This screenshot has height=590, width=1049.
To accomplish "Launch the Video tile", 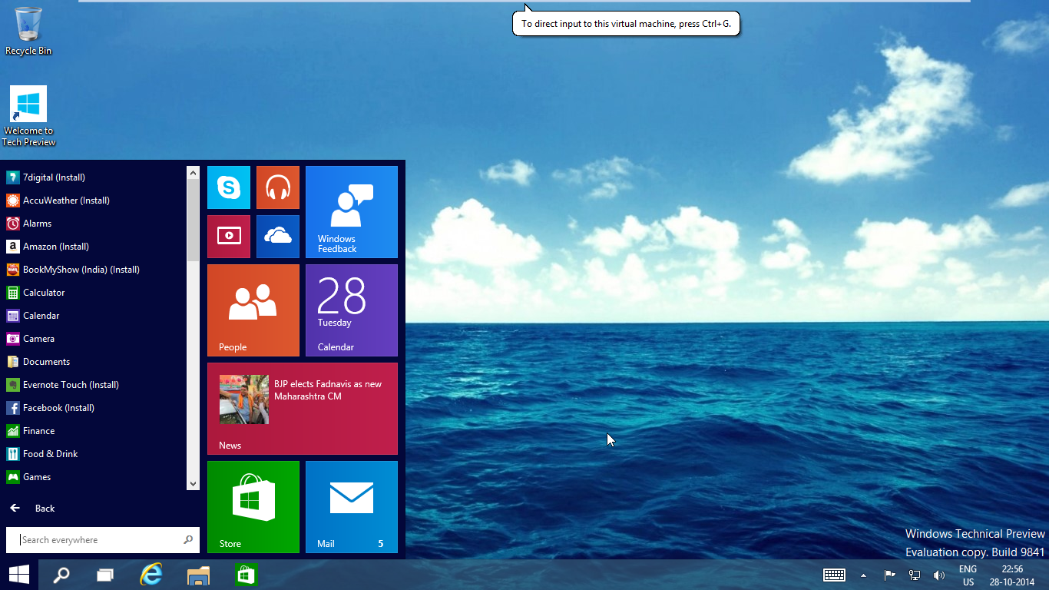I will (x=228, y=236).
